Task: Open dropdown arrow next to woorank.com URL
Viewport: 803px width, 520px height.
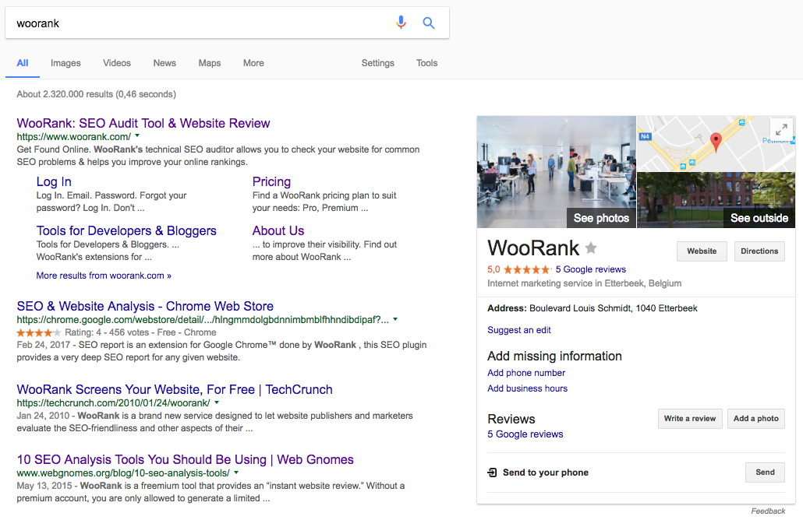Action: [x=137, y=136]
